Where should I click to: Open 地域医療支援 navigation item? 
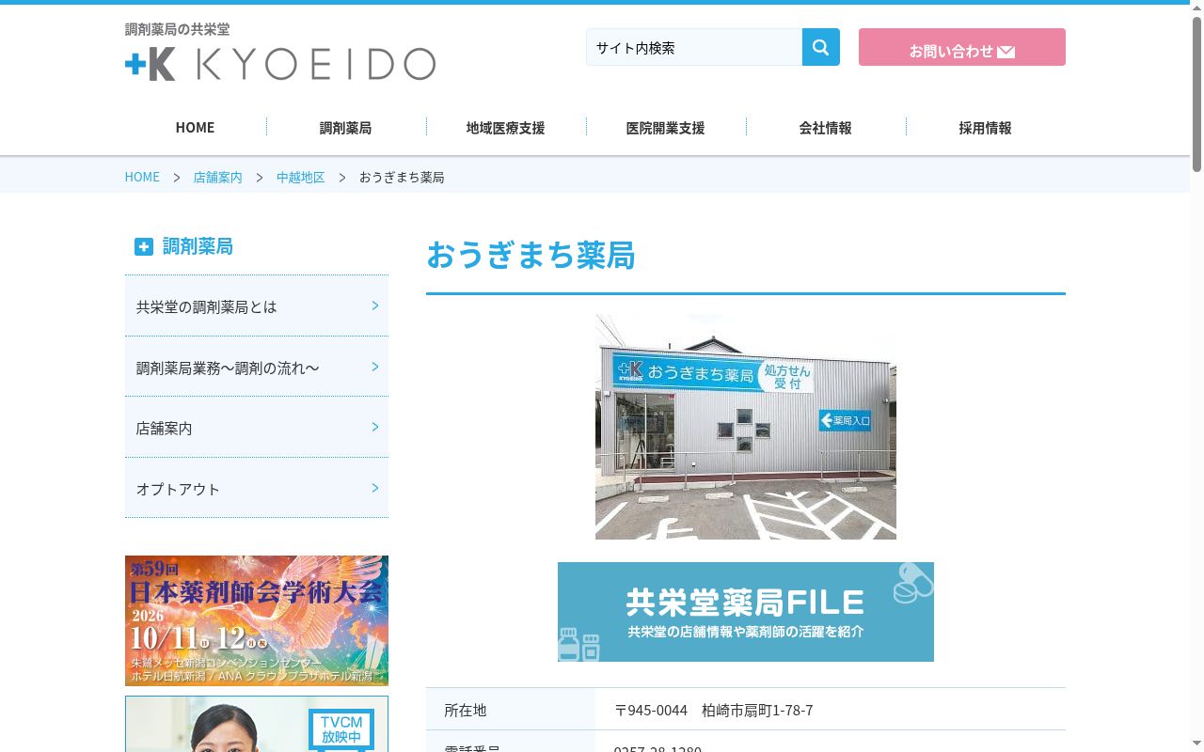pos(506,127)
